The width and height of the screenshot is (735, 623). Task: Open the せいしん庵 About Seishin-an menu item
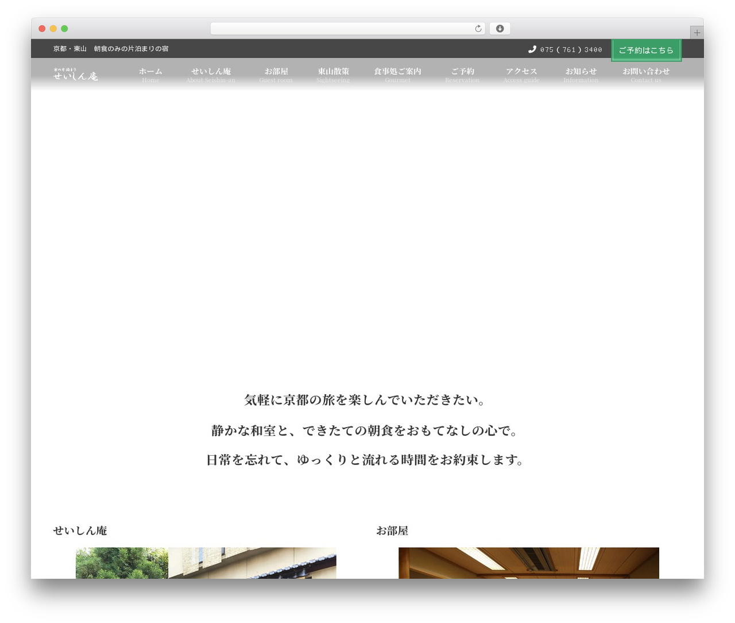pyautogui.click(x=211, y=75)
